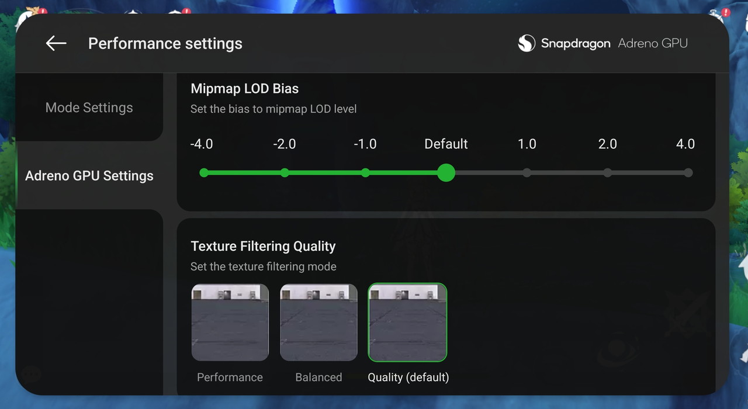Set Mipmap LOD Bias to 4.0
The height and width of the screenshot is (409, 748).
(x=688, y=173)
